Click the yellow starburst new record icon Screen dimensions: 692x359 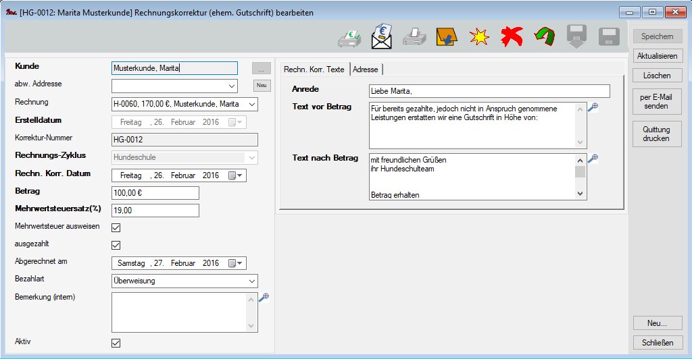click(479, 38)
